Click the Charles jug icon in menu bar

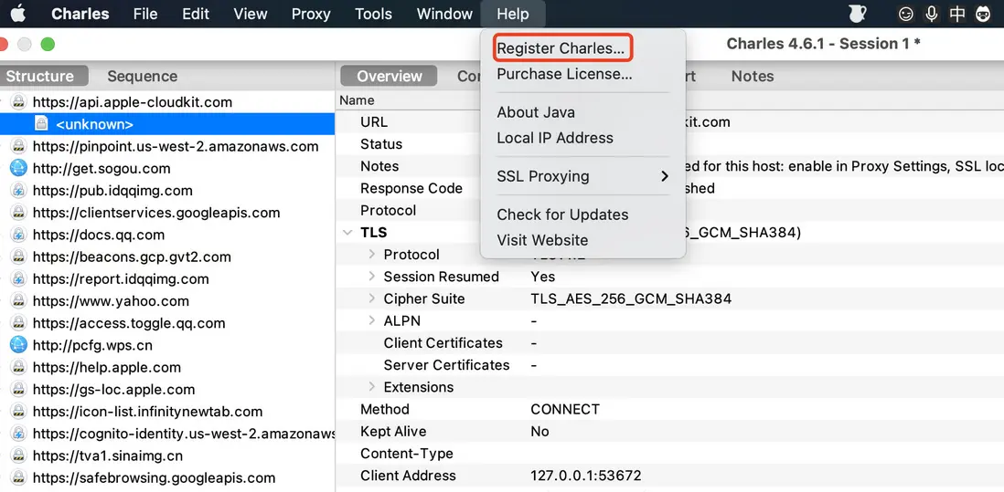coord(857,14)
